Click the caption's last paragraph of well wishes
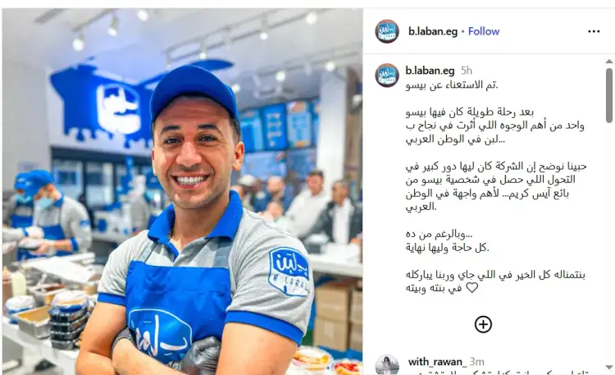 click(x=495, y=281)
